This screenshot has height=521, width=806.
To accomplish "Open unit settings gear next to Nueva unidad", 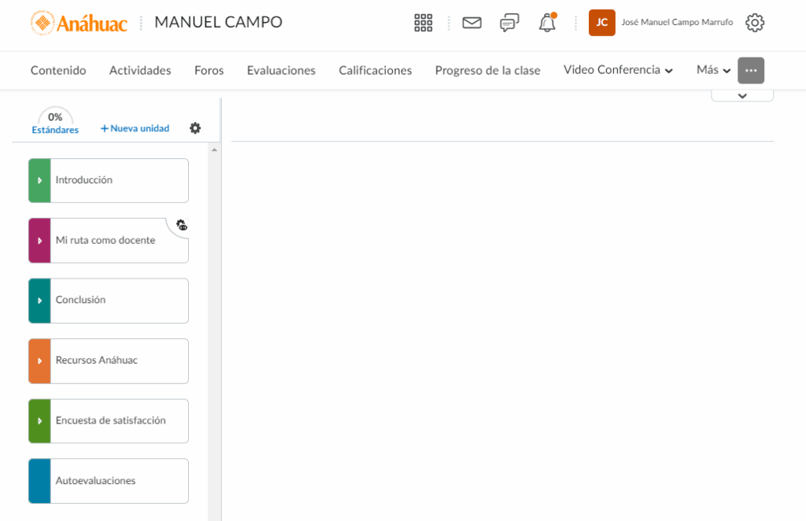I will tap(195, 128).
